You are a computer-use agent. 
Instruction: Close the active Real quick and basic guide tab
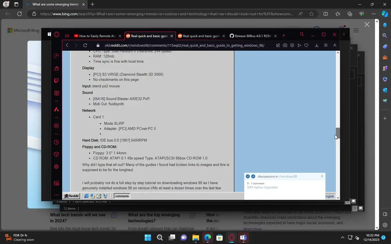[172, 36]
